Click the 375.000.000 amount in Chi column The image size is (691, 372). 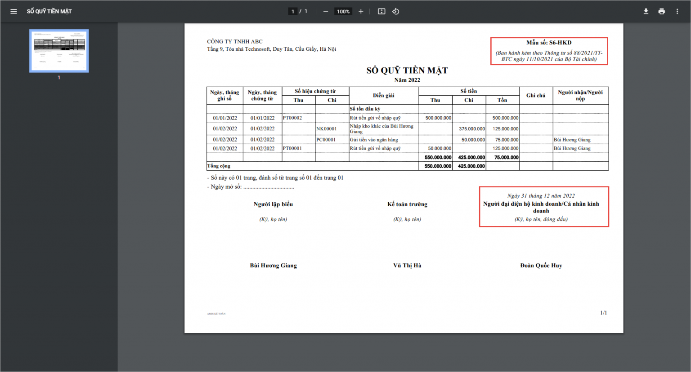pos(471,128)
